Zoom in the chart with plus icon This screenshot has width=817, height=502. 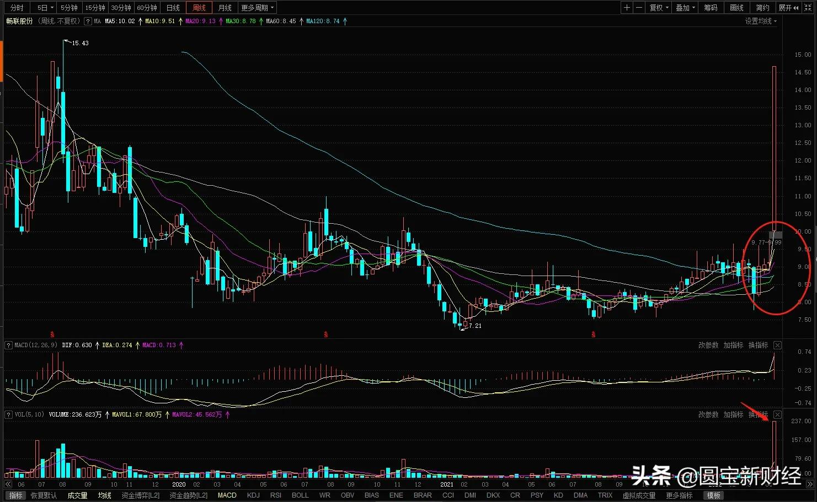point(627,8)
